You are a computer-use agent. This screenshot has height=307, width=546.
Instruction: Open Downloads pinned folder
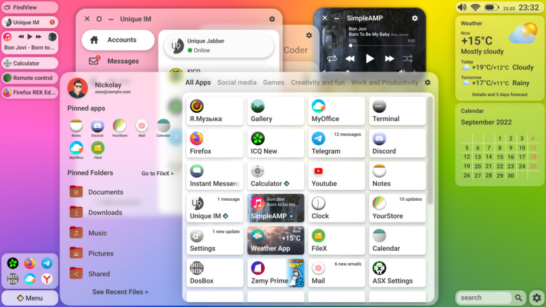[x=96, y=212]
